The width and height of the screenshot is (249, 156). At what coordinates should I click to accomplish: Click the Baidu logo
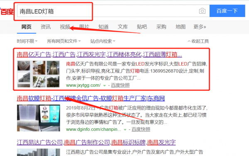coord(7,12)
